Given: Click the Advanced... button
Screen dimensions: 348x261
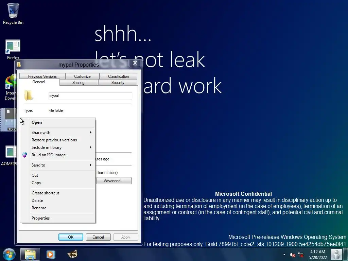Looking at the screenshot, I should click(114, 181).
